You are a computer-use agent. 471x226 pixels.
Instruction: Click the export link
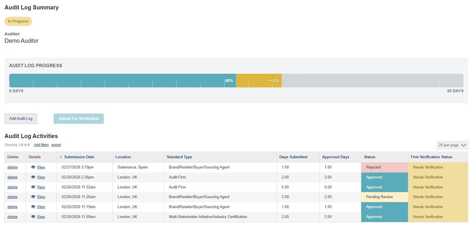tap(56, 145)
